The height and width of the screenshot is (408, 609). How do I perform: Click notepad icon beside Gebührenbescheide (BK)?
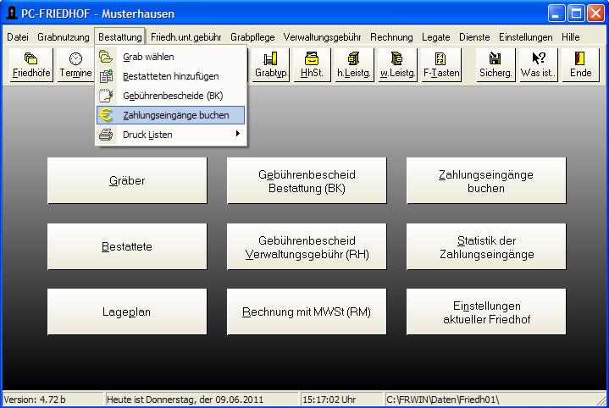coord(106,96)
